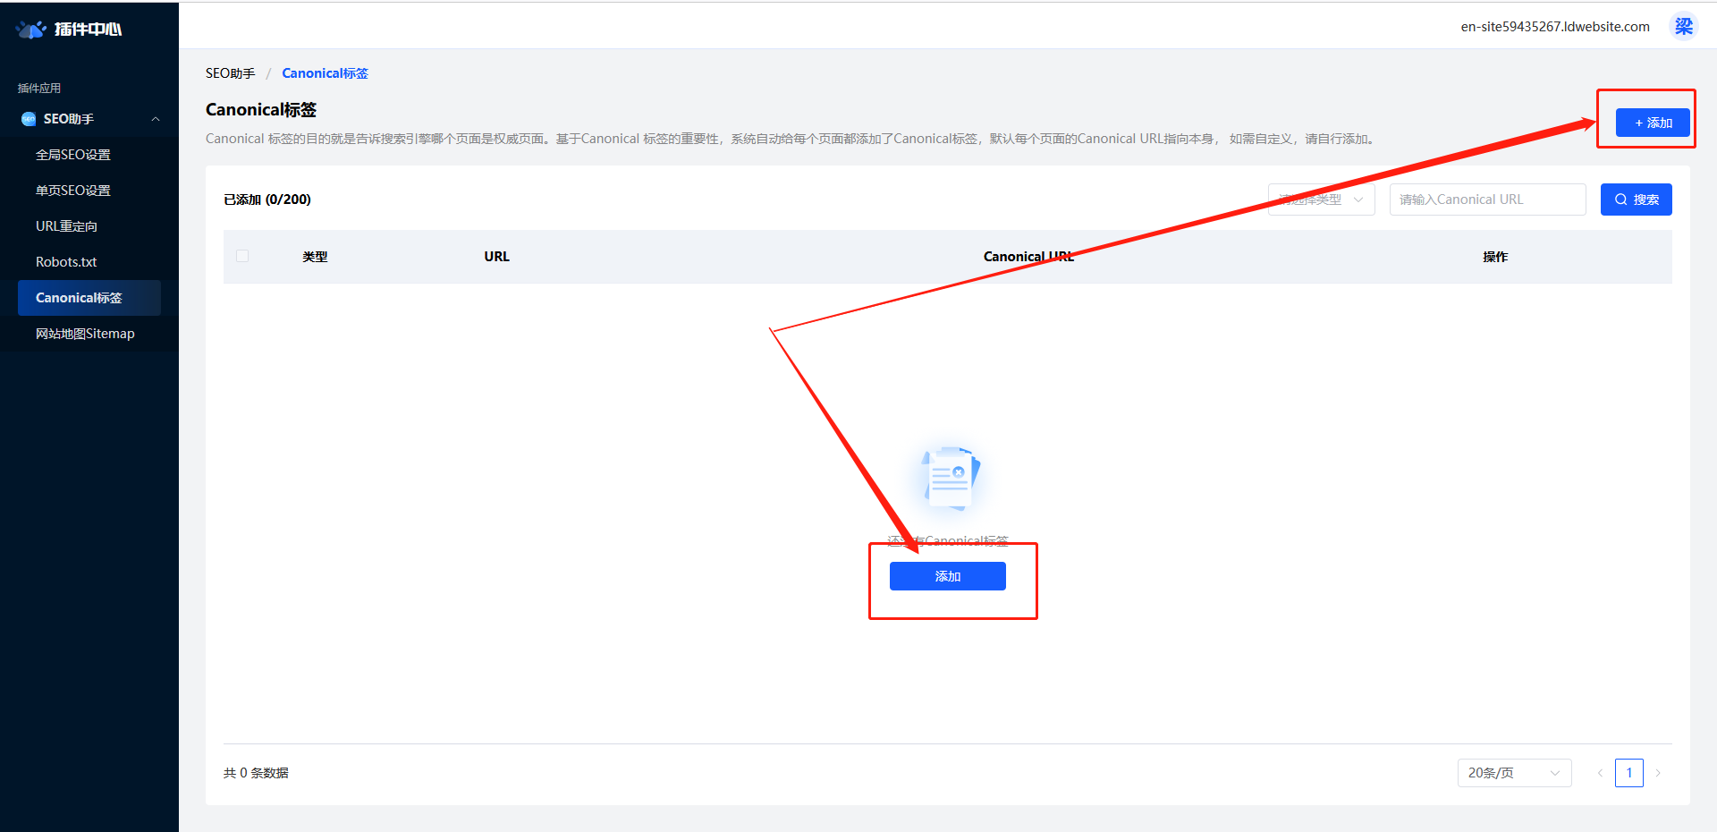Click the user avatar in top right

(x=1683, y=27)
